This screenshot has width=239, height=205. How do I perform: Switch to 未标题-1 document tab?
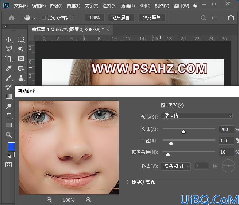tap(68, 29)
